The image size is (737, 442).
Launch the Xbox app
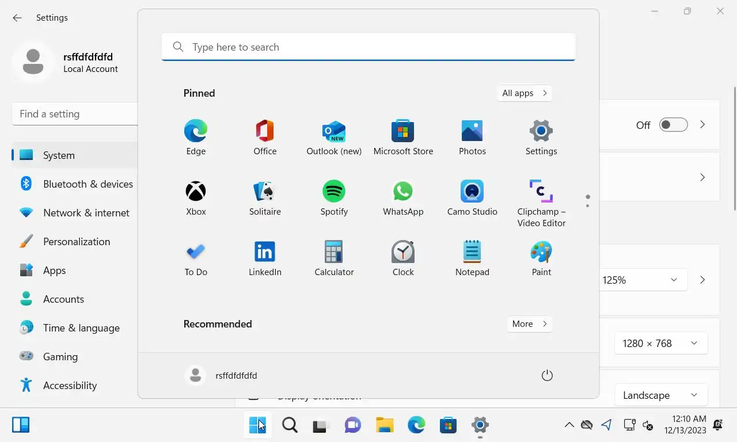[x=196, y=198]
